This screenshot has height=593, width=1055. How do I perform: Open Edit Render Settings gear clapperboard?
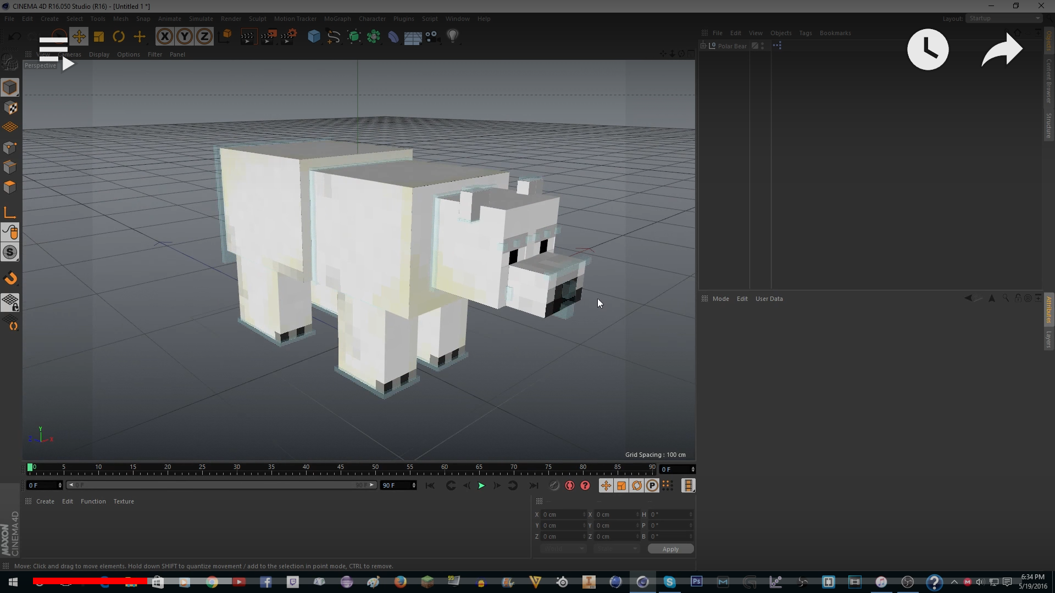288,37
